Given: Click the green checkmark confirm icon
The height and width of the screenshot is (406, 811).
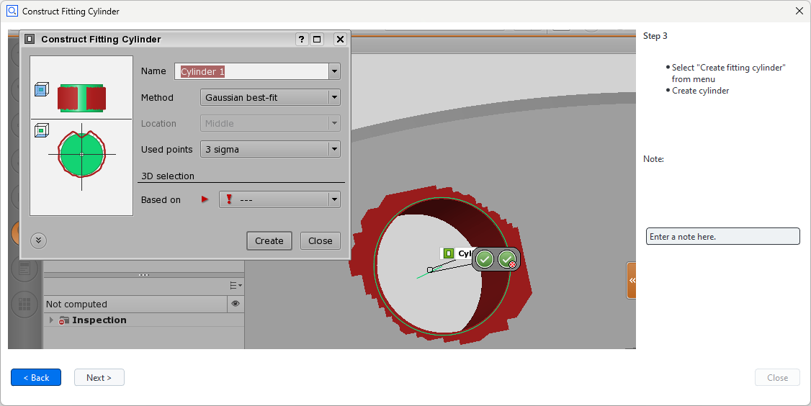Looking at the screenshot, I should pyautogui.click(x=485, y=259).
